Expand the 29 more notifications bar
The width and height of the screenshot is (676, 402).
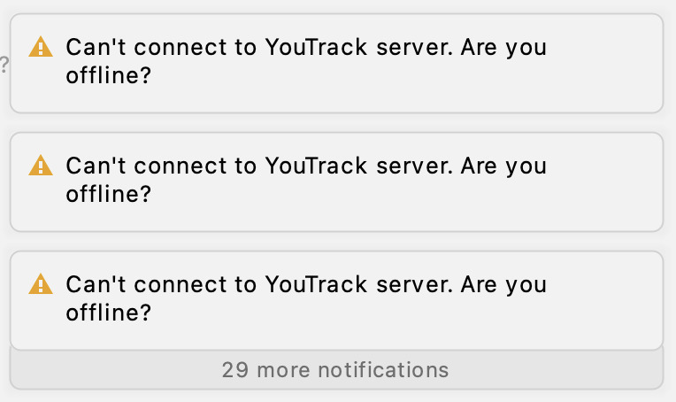click(x=336, y=369)
